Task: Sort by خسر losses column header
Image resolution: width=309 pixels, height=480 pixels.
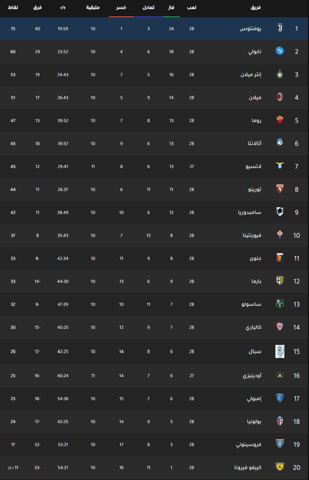Action: click(x=121, y=8)
